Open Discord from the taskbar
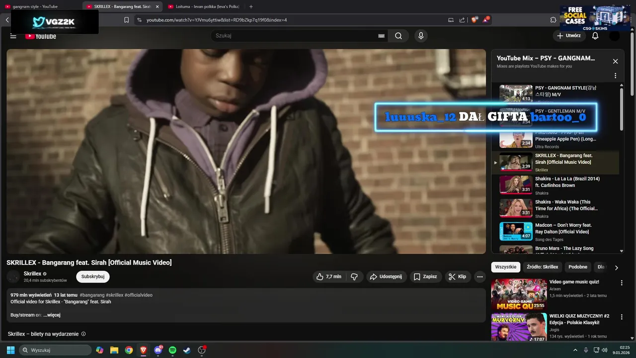The width and height of the screenshot is (636, 358). point(158,350)
